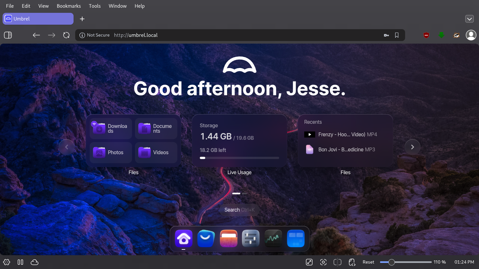This screenshot has height=269, width=479.
Task: Open browser settings gear in status bar
Action: tap(6, 262)
